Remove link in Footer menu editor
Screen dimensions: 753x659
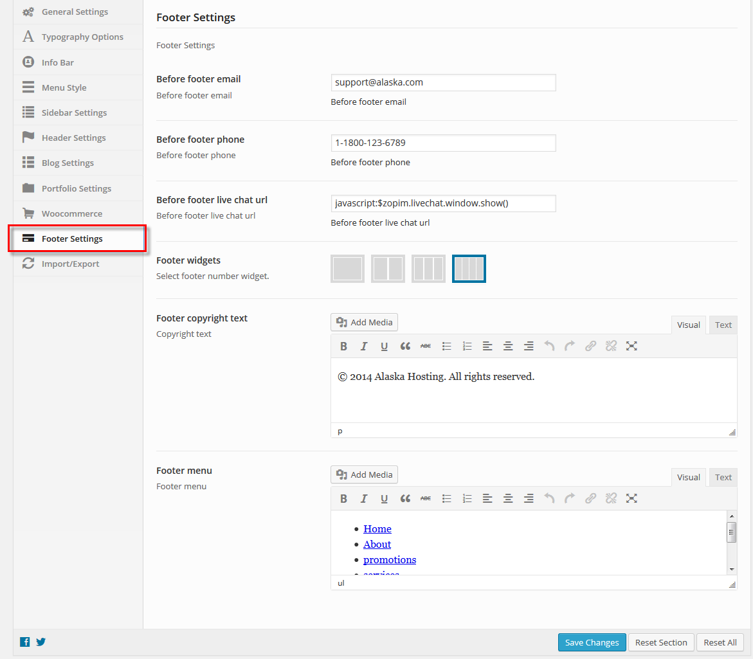coord(611,498)
